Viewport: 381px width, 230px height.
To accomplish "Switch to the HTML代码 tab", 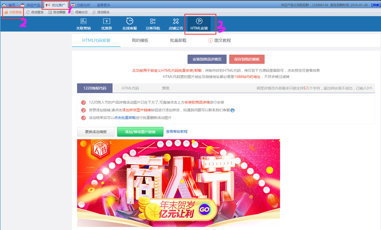I will coord(130,88).
